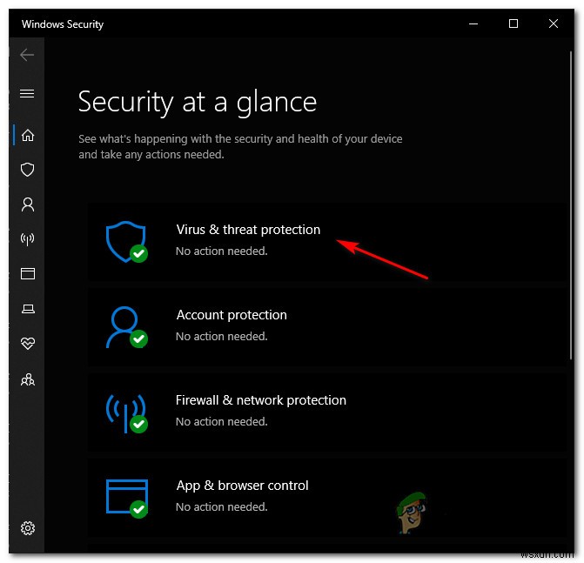Open Virus & threat protection heading
The height and width of the screenshot is (563, 584).
[x=248, y=230]
